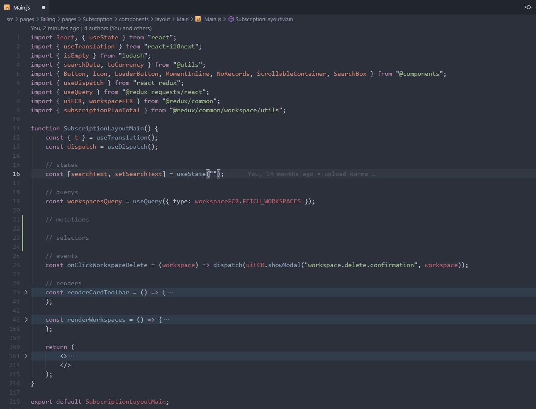
Task: Open the first pages breadcrumb after src
Action: point(27,19)
